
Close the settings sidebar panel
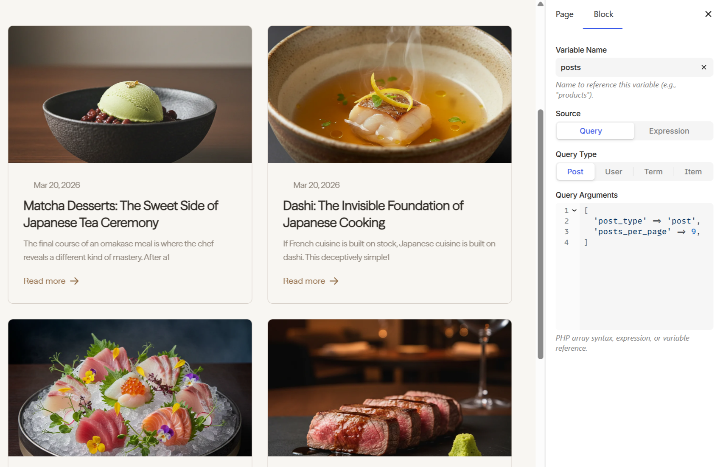point(708,14)
